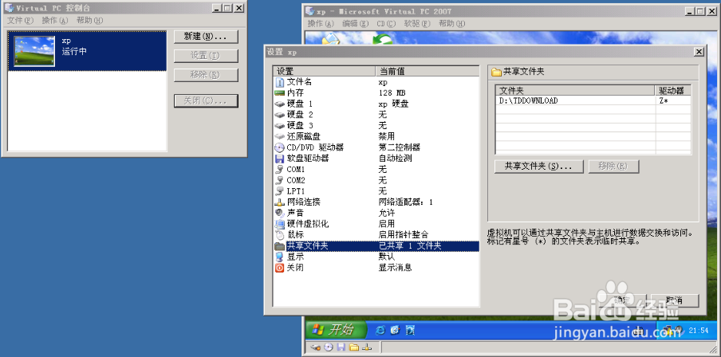The image size is (721, 357).
Task: Open Internet Explorer from quick launch
Action: click(380, 329)
